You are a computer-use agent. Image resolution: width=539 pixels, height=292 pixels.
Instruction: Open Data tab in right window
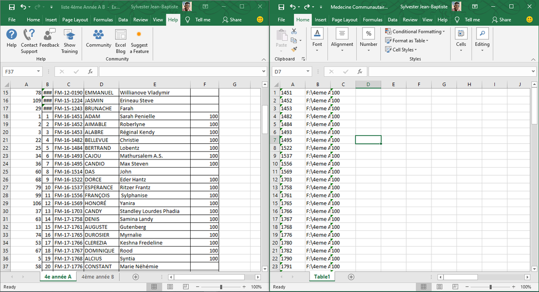click(393, 19)
